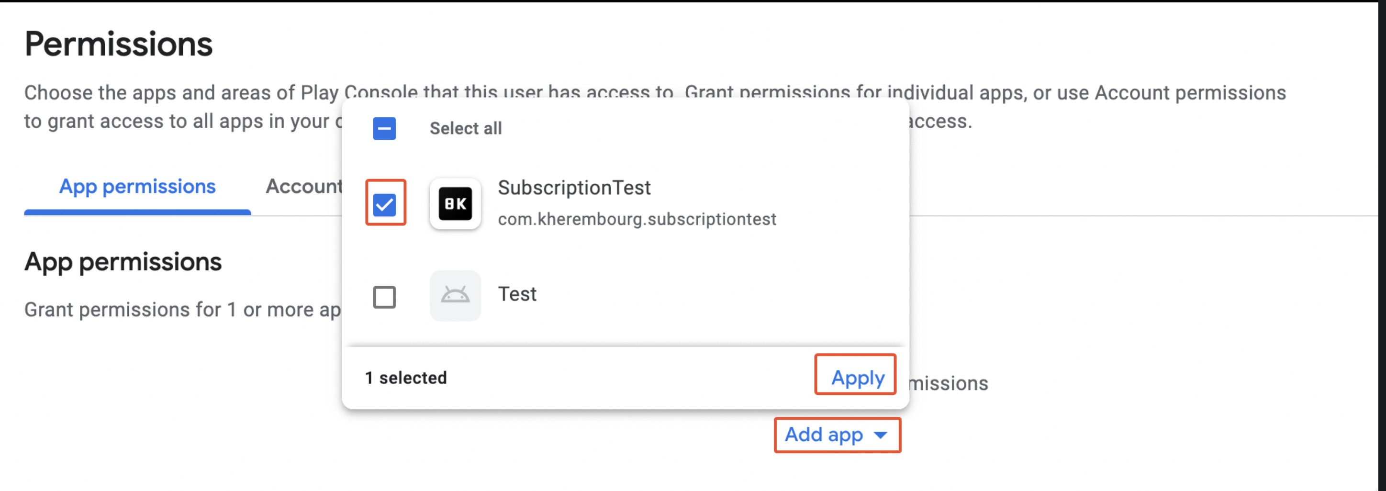Open the Add app dropdown
Image resolution: width=1386 pixels, height=491 pixels.
coord(837,435)
